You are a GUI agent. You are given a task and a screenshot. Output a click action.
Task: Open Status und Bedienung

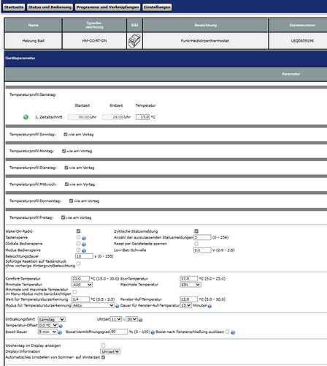pyautogui.click(x=50, y=7)
